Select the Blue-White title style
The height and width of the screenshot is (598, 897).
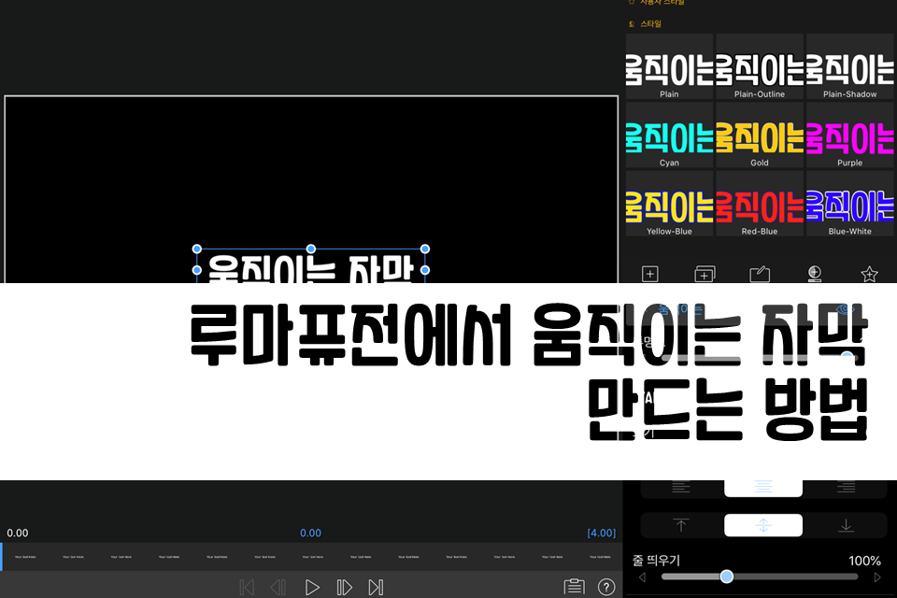(850, 204)
